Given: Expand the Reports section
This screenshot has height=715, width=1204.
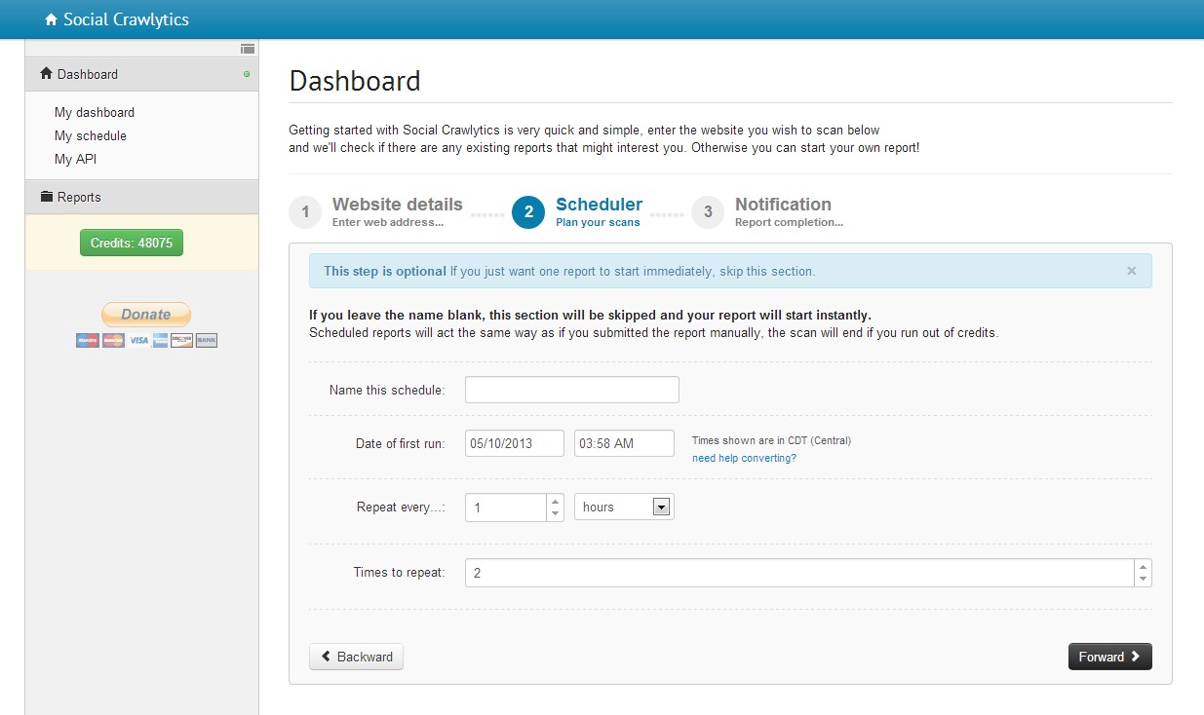Looking at the screenshot, I should [141, 197].
